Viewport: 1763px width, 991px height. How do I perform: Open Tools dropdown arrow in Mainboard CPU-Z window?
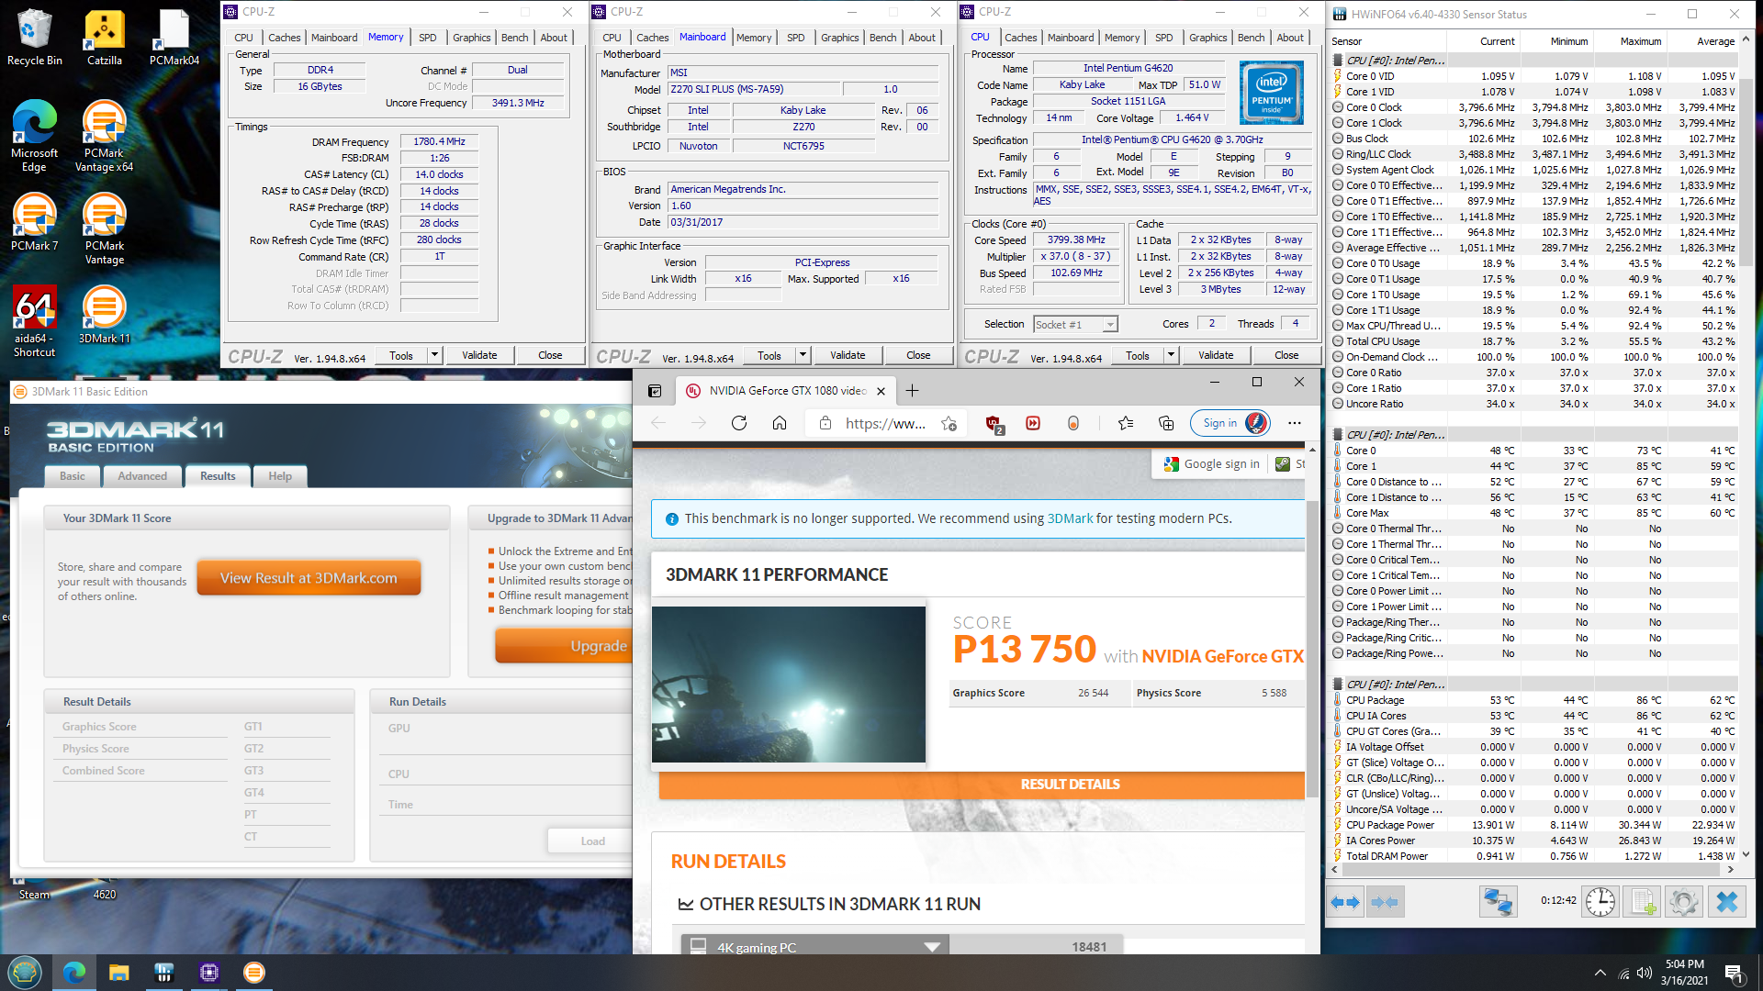(x=803, y=355)
